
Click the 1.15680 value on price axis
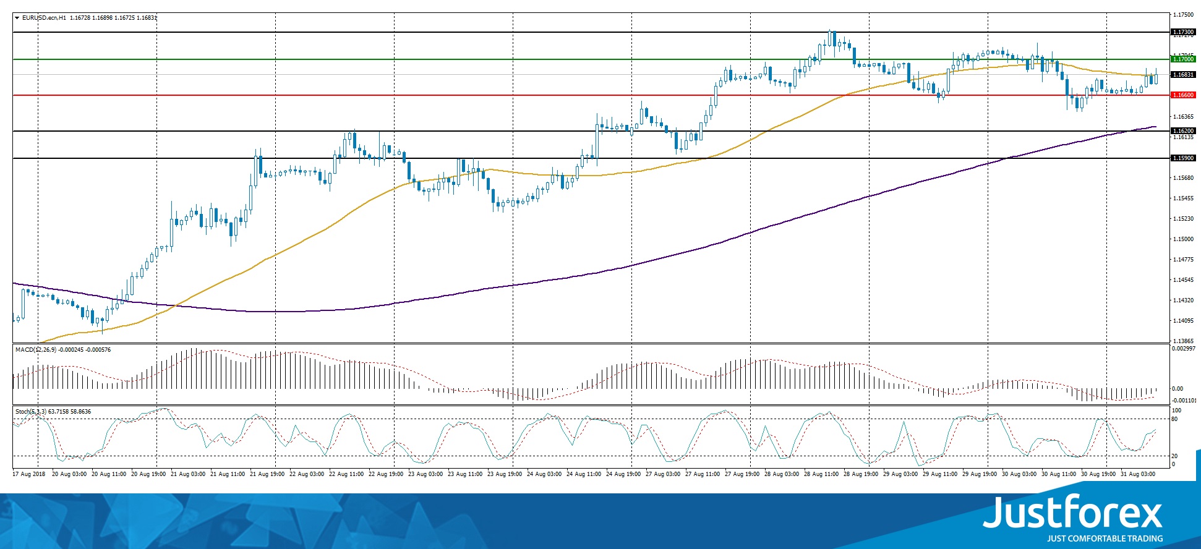[1184, 178]
